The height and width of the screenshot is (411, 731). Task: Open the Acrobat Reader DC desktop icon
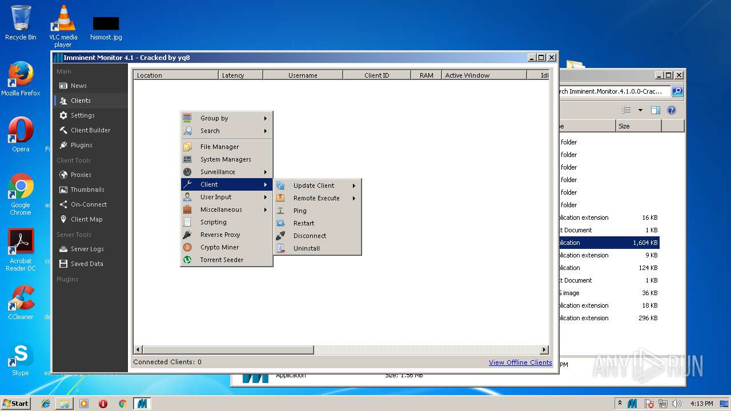21,250
